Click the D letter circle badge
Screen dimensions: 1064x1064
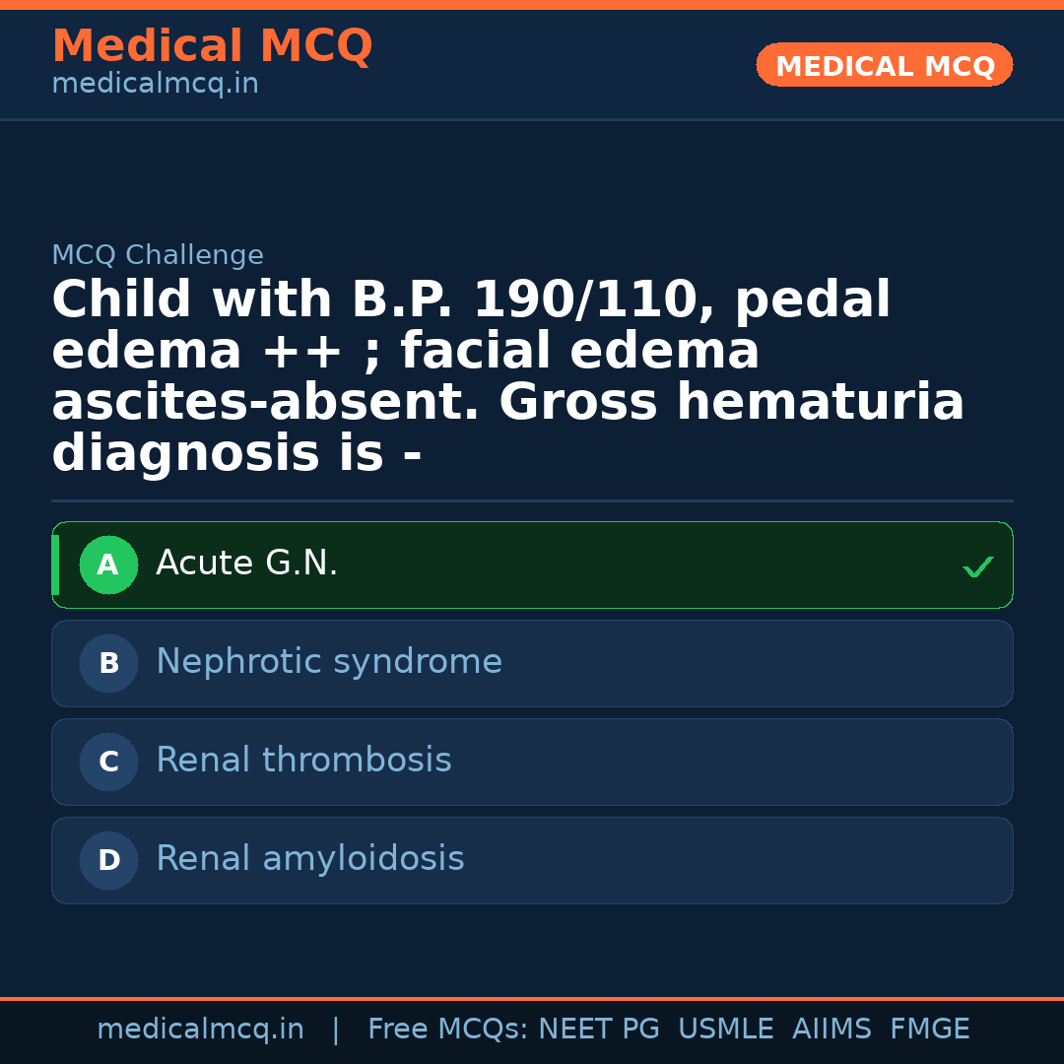(108, 861)
